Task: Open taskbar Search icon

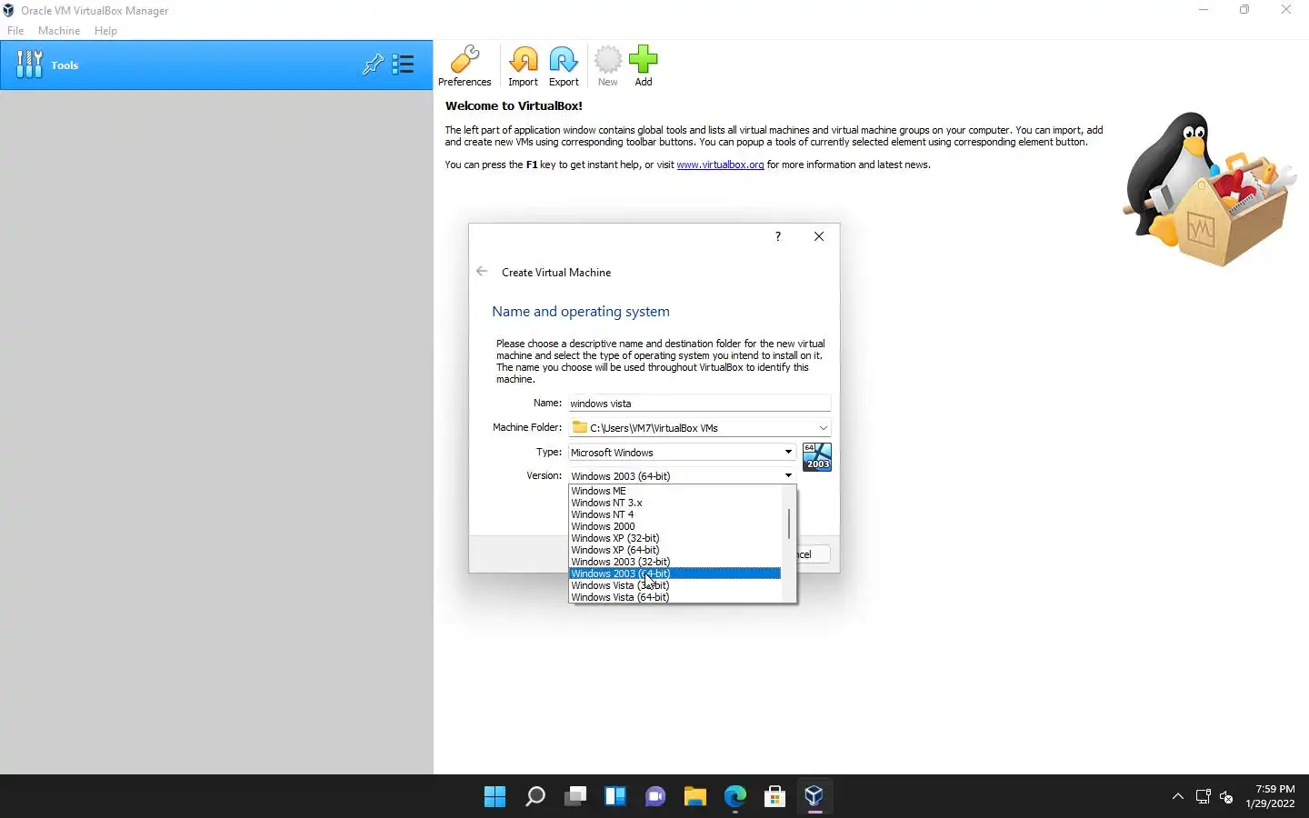Action: (x=535, y=797)
